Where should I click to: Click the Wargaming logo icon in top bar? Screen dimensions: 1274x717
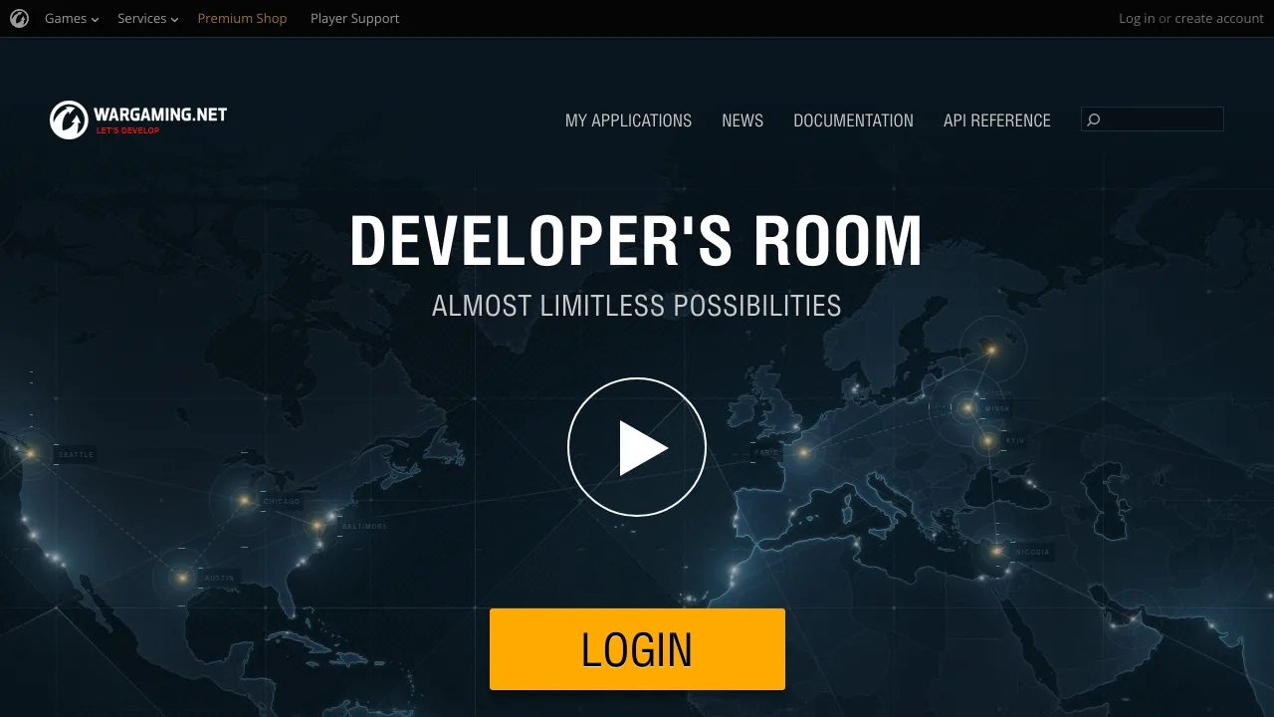[x=19, y=18]
